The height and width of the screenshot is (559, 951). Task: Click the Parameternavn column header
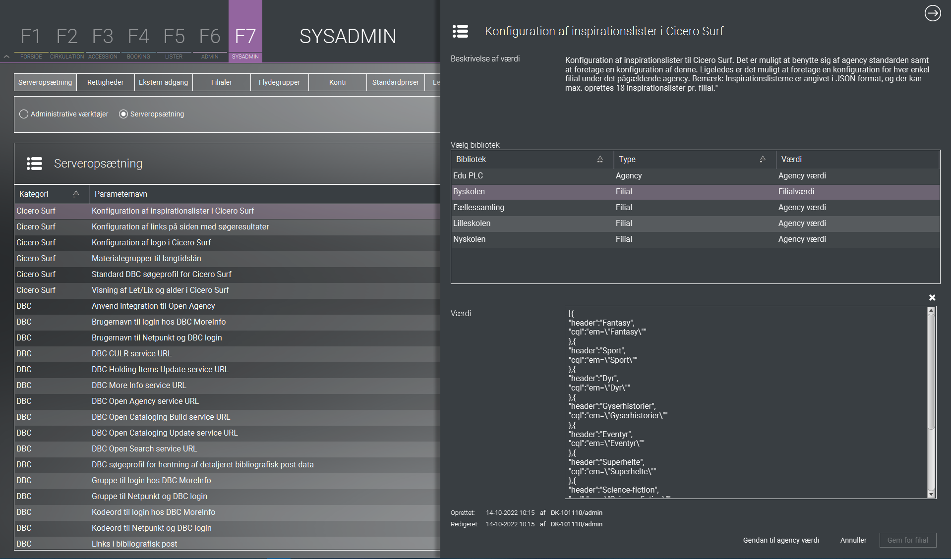tap(265, 194)
